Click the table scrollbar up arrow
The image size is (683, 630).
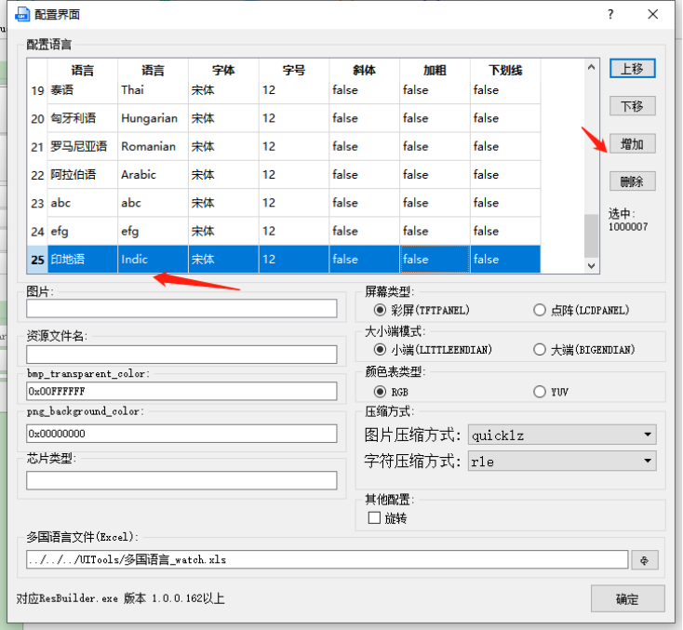(591, 67)
